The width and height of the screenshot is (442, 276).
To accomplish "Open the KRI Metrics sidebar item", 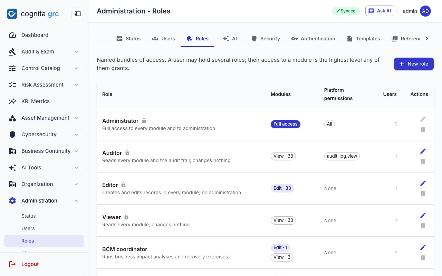I will 44,101.
